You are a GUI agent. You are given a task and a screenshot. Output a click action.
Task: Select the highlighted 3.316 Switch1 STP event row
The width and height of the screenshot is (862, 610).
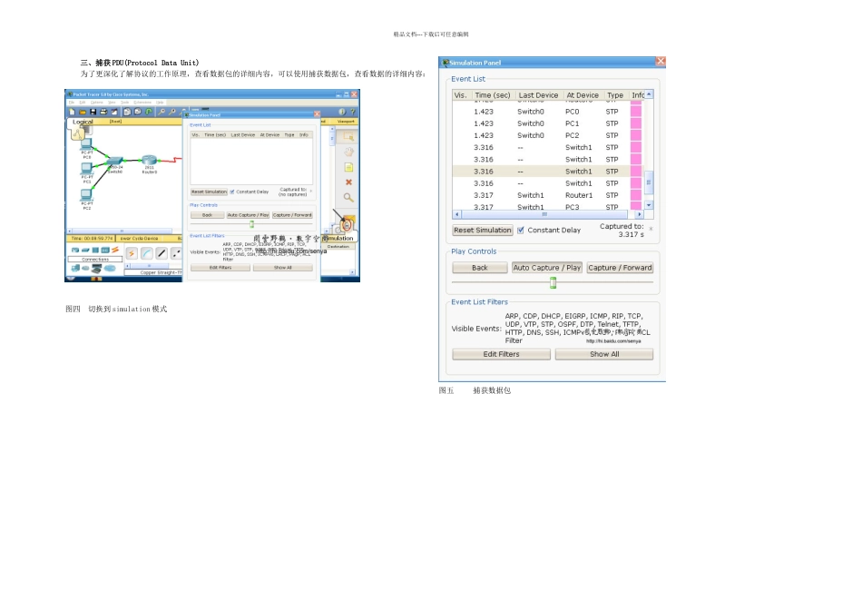[x=547, y=172]
